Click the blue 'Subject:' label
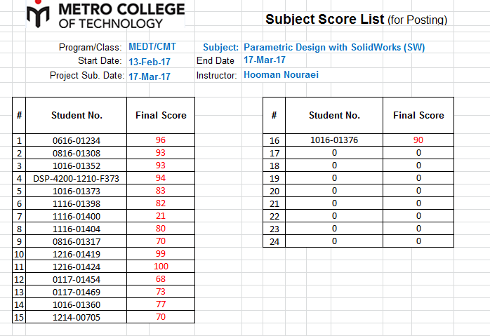This screenshot has height=336, width=490. 220,47
